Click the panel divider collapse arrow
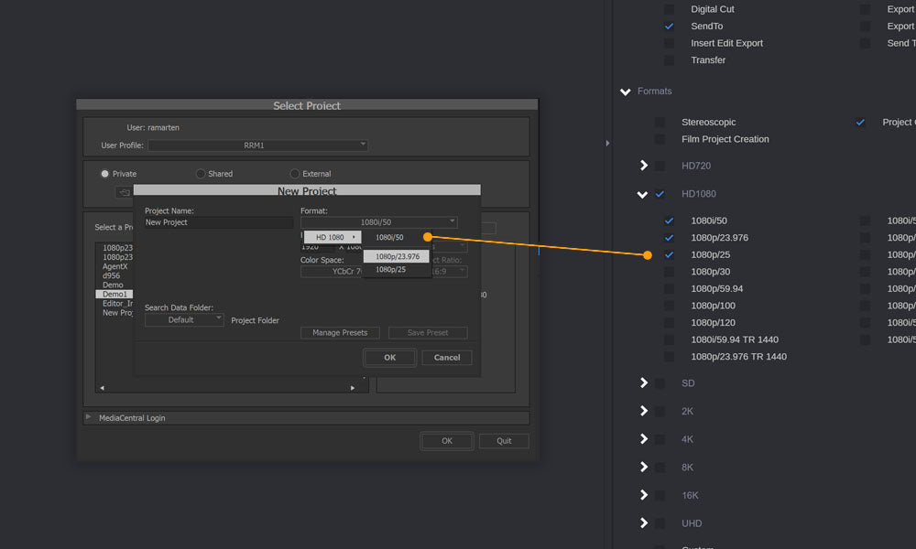The height and width of the screenshot is (549, 916). [x=607, y=144]
